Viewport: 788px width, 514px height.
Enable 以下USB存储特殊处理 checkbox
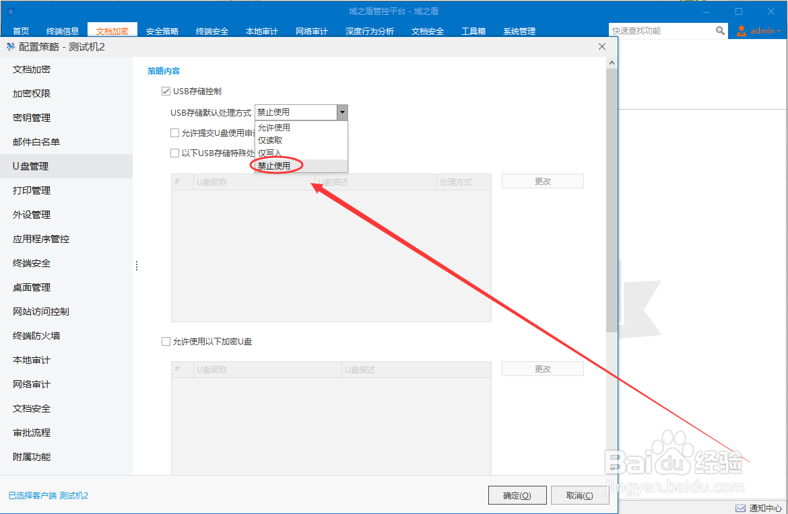point(175,153)
